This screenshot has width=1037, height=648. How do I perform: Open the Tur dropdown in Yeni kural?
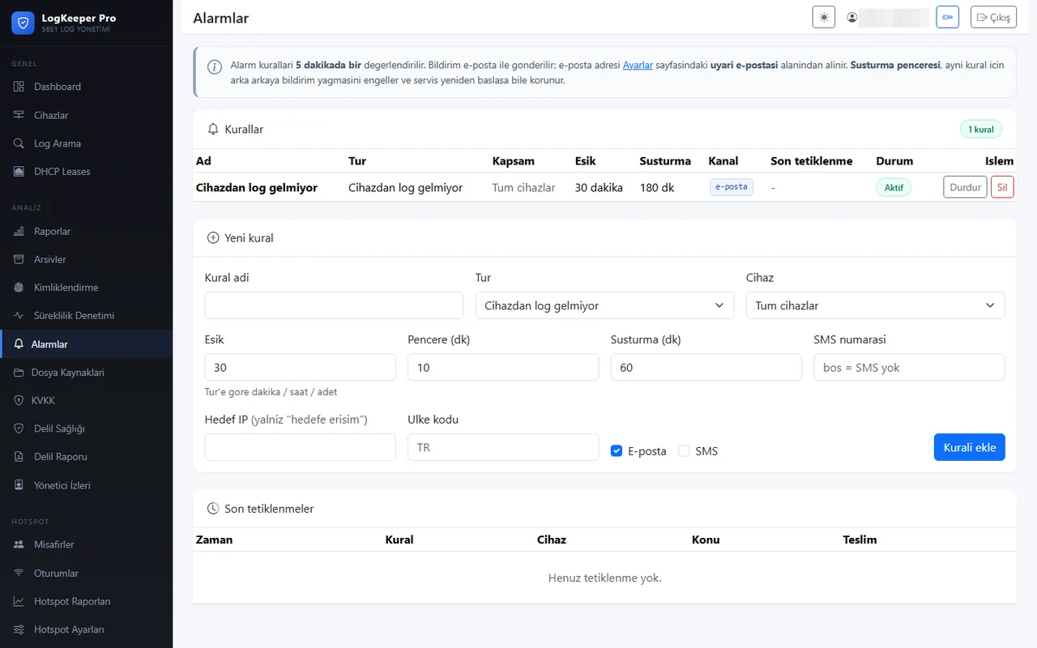click(604, 305)
